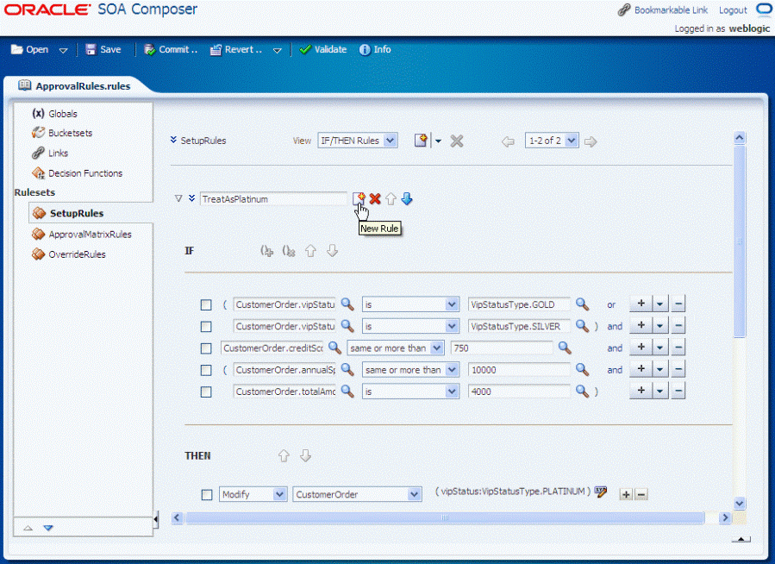Open the add-rule dropdown arrow in header
Image resolution: width=775 pixels, height=564 pixels.
tap(438, 141)
